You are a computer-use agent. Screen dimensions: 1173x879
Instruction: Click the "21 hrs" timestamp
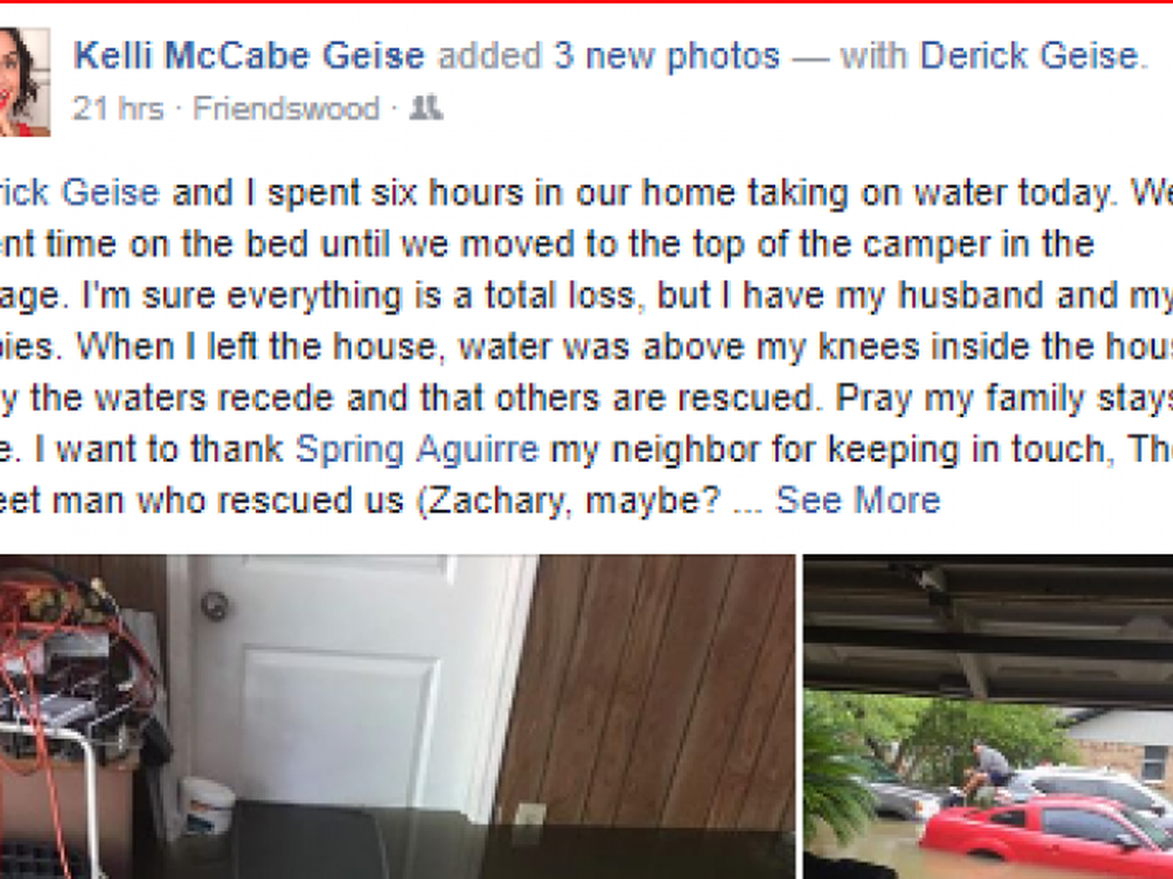(x=118, y=107)
